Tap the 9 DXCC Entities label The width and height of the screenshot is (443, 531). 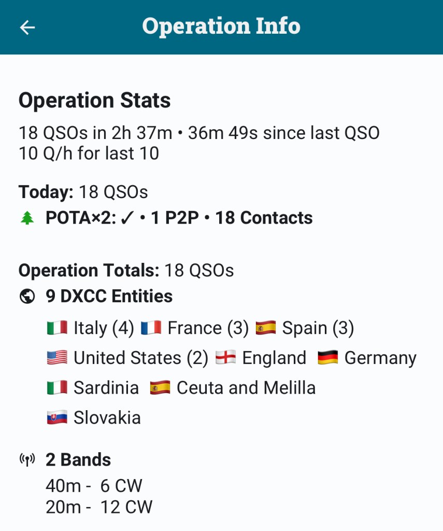click(x=109, y=297)
